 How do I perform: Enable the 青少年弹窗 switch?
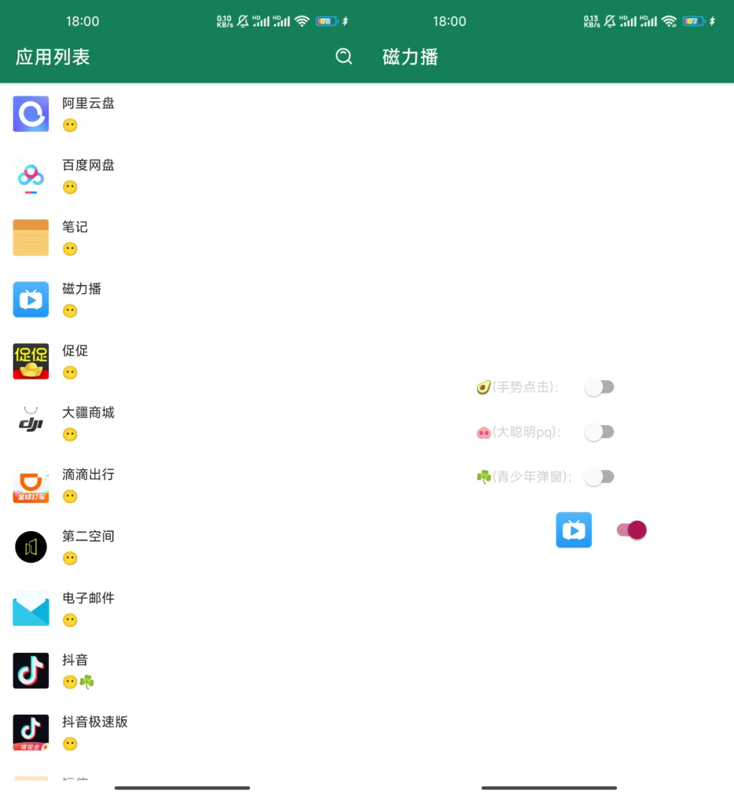click(x=599, y=477)
